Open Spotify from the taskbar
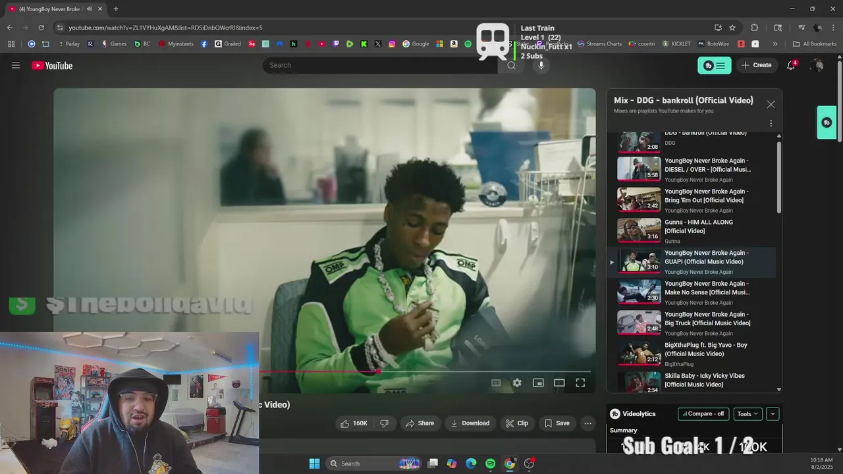Image resolution: width=843 pixels, height=474 pixels. point(491,463)
